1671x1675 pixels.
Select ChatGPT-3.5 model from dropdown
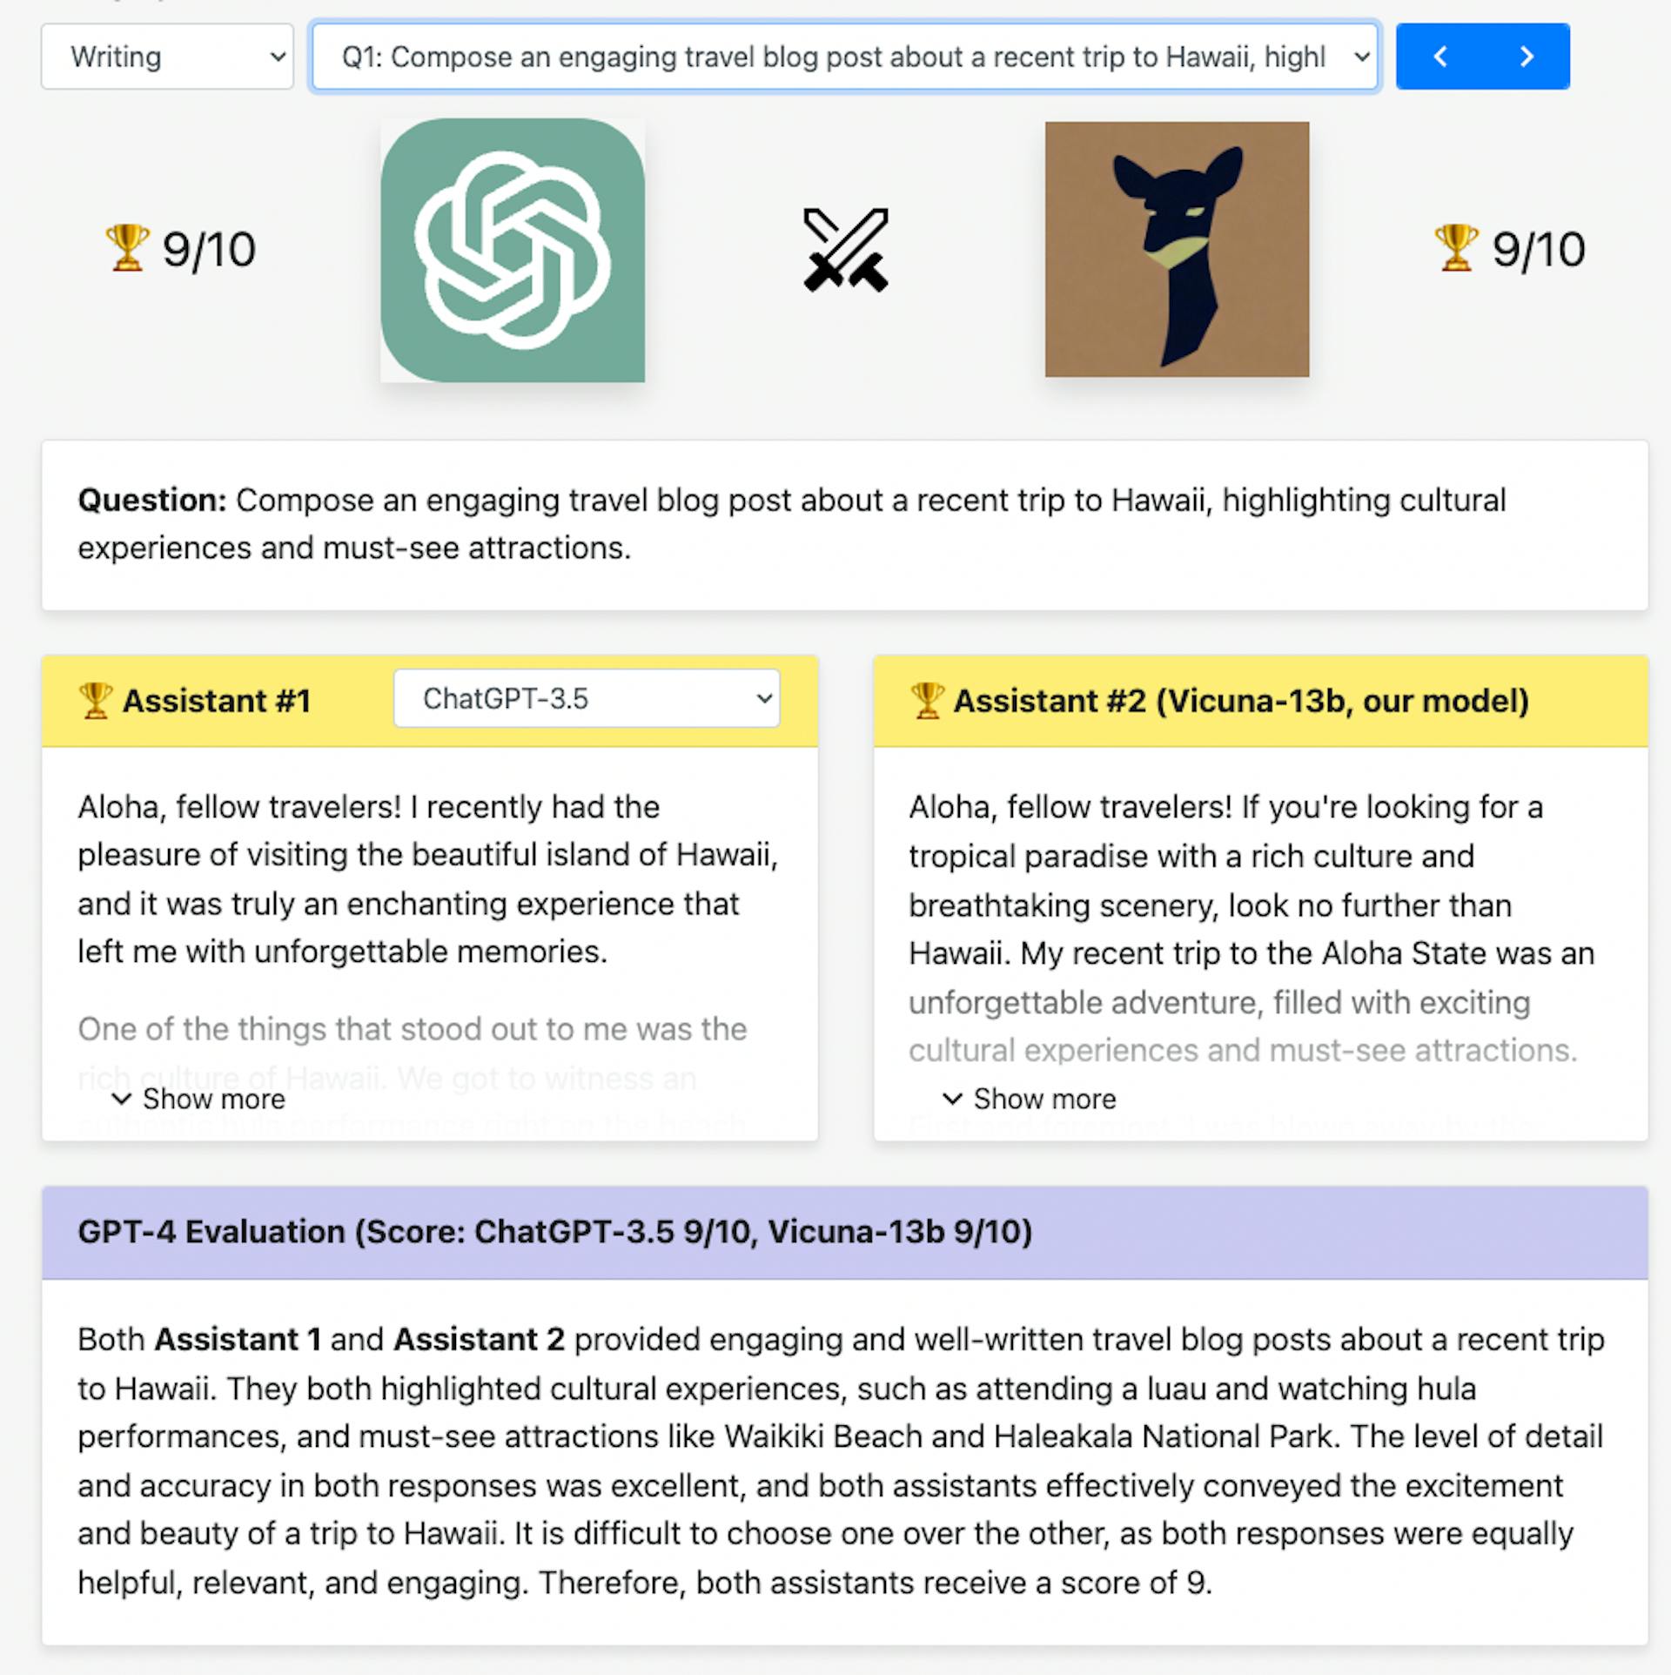coord(587,701)
